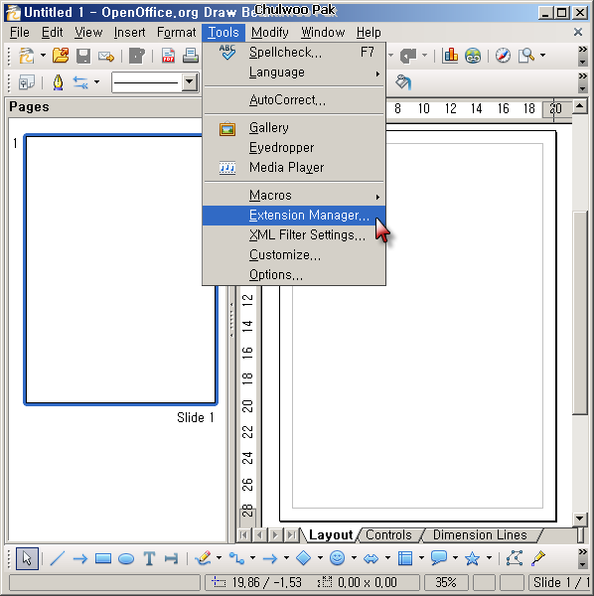
Task: Open the Zoom dropdown arrow
Action: click(542, 56)
